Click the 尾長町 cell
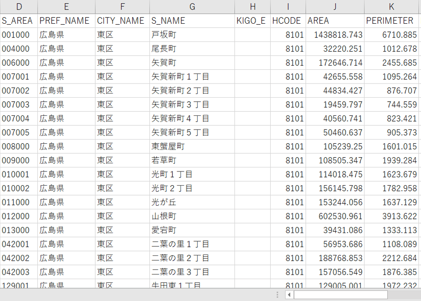This screenshot has width=421, height=301. (x=192, y=49)
